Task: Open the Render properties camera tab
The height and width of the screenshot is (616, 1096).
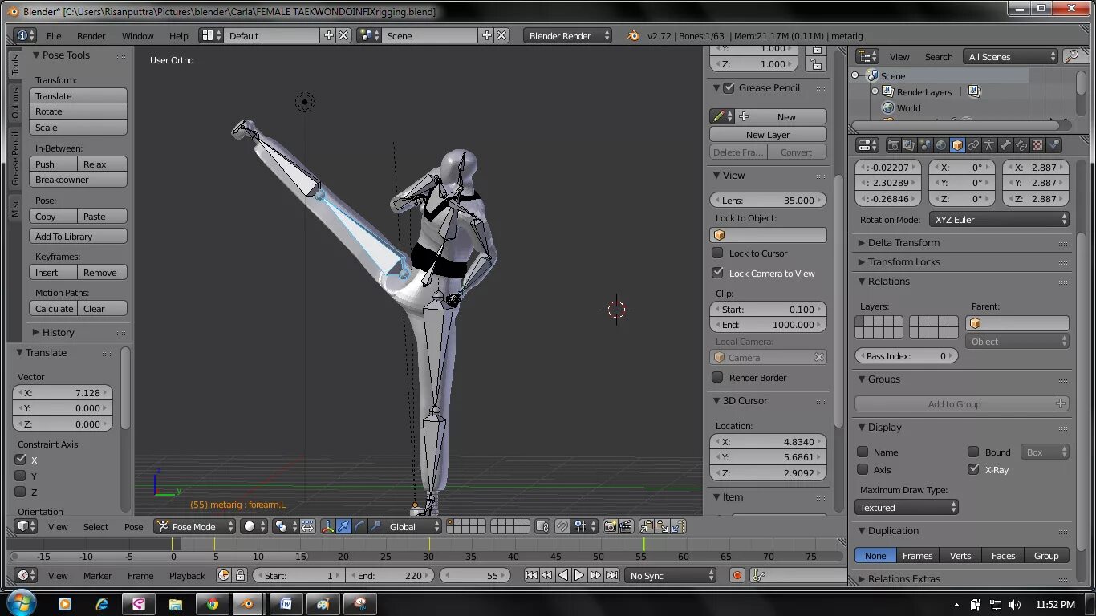Action: coord(893,146)
